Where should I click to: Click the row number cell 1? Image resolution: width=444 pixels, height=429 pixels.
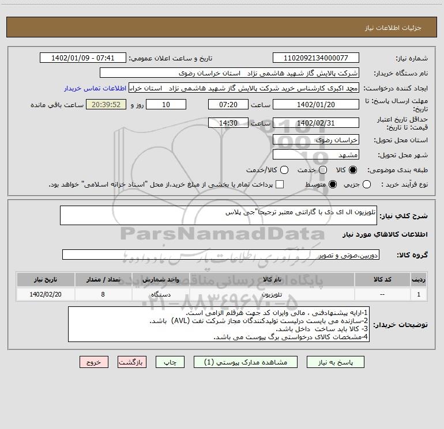[x=419, y=294]
